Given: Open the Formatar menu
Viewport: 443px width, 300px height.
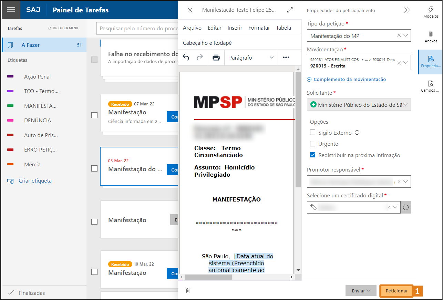Looking at the screenshot, I should (259, 28).
